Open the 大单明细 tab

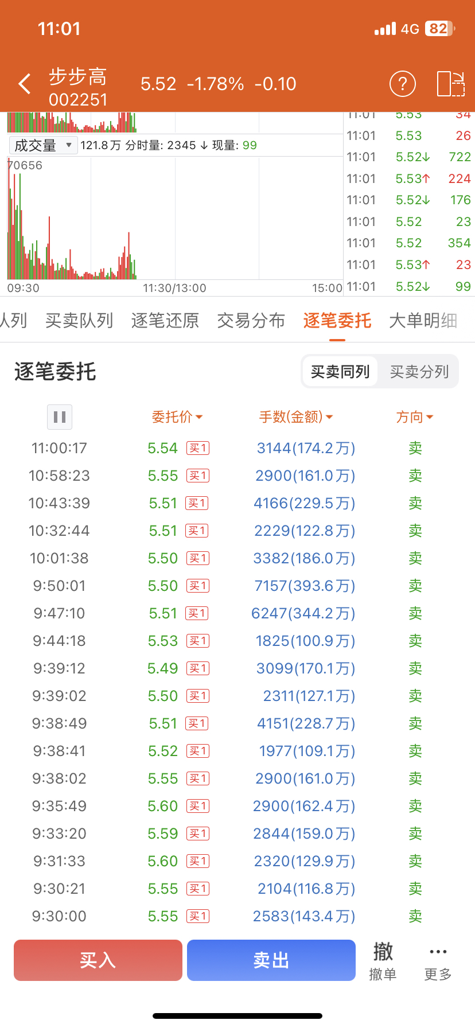click(x=423, y=320)
